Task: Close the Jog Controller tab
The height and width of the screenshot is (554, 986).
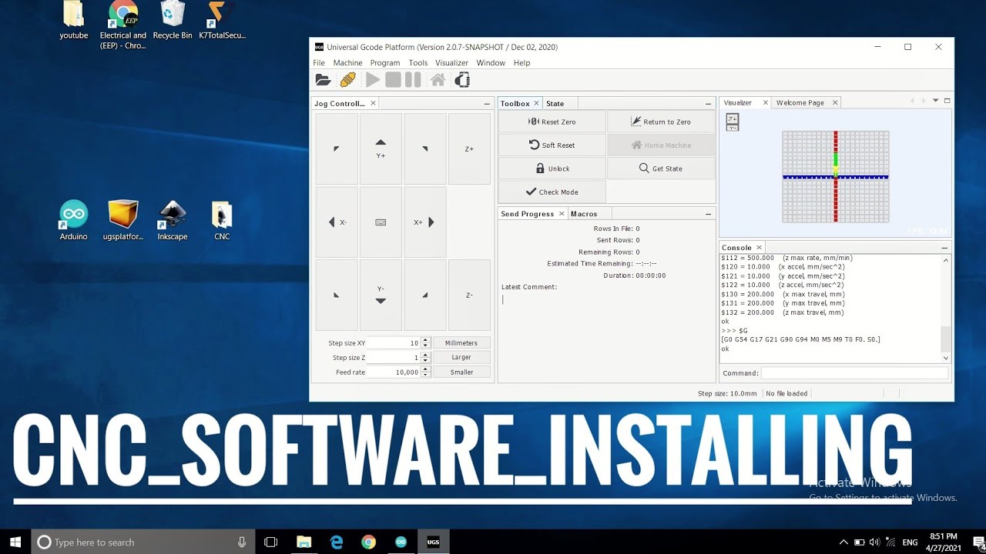Action: pos(373,103)
